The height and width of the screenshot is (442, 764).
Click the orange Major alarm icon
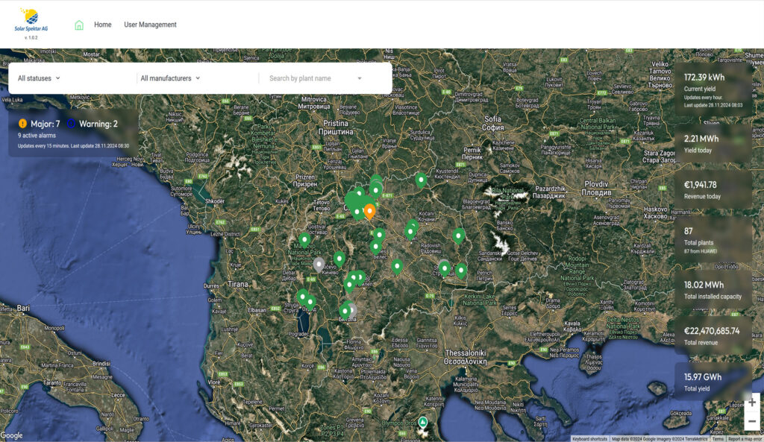22,124
